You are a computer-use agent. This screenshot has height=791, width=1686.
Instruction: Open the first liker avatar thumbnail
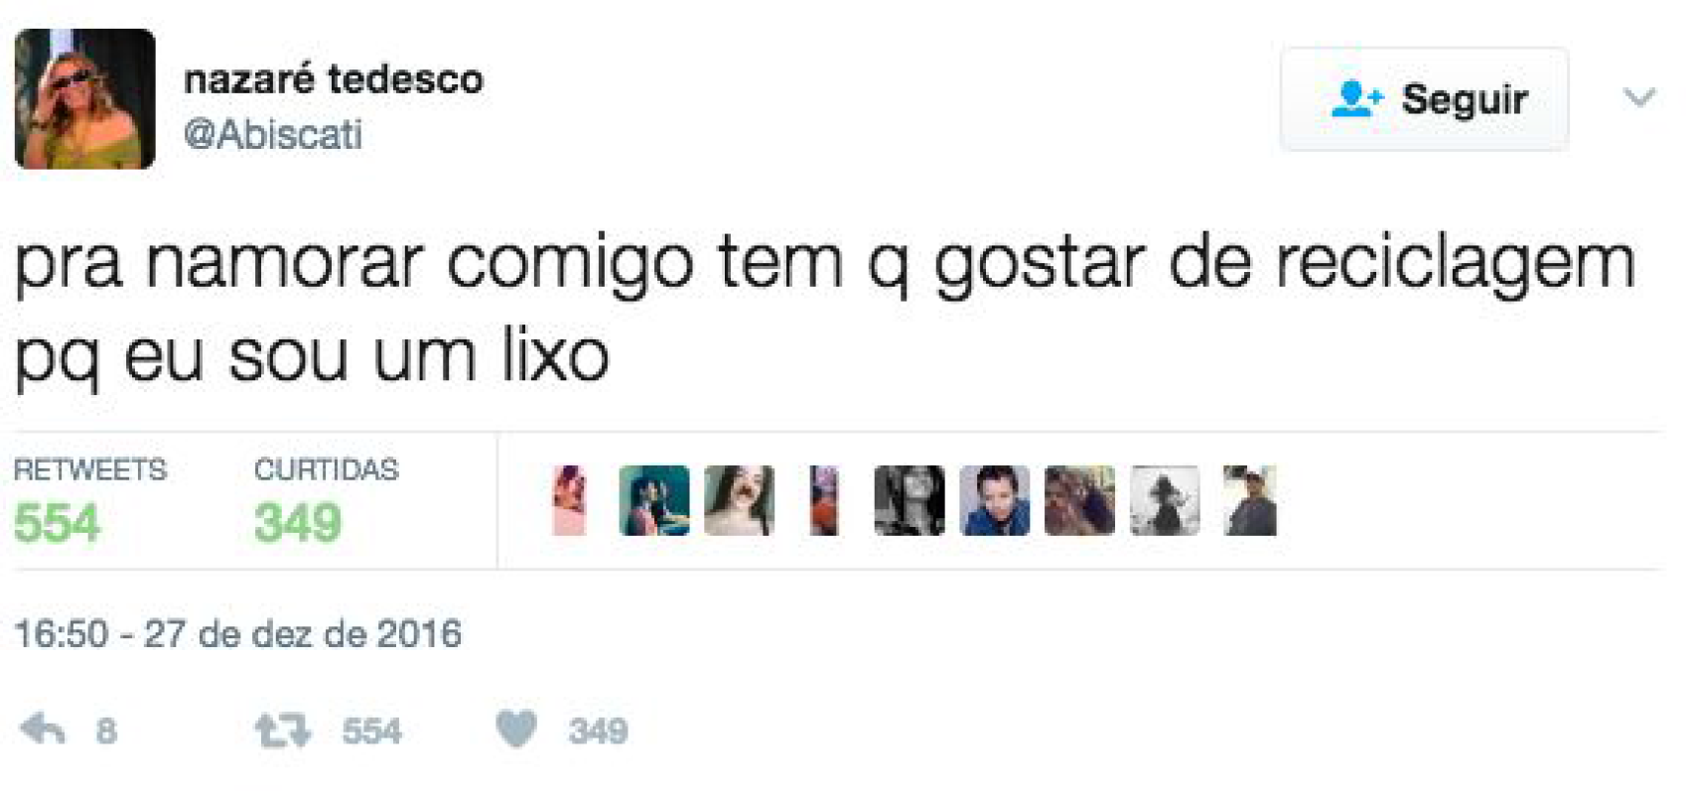pyautogui.click(x=569, y=501)
